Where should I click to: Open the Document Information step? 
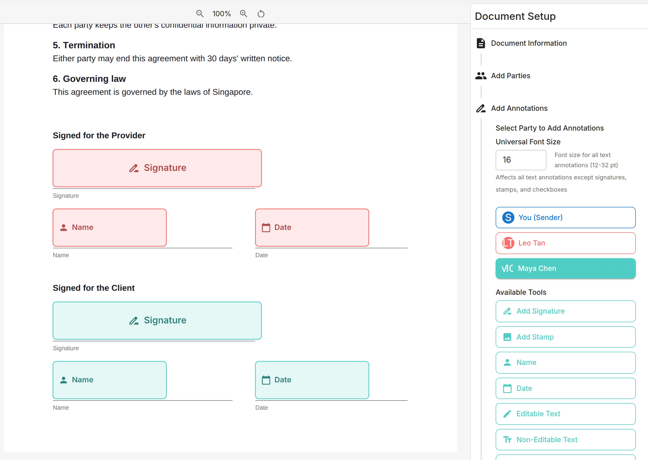click(529, 43)
